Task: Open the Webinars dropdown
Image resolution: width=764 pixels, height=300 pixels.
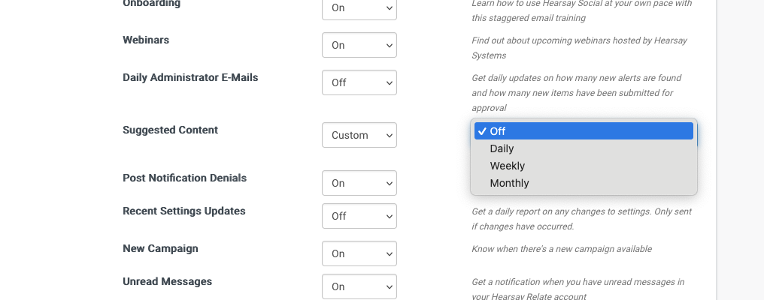Action: [x=359, y=45]
